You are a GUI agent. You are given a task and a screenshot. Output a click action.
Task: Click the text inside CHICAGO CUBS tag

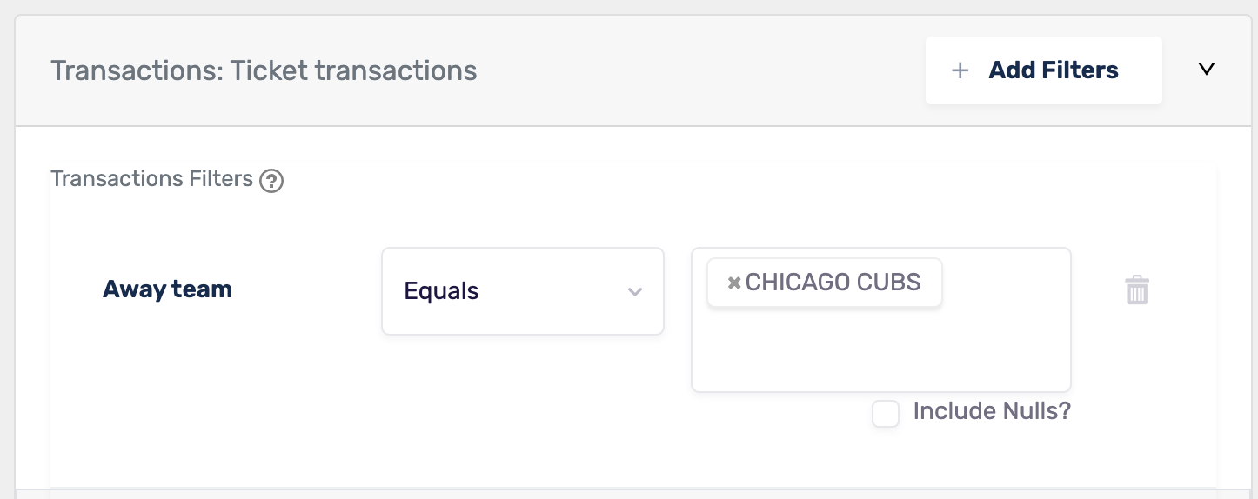[x=833, y=283]
